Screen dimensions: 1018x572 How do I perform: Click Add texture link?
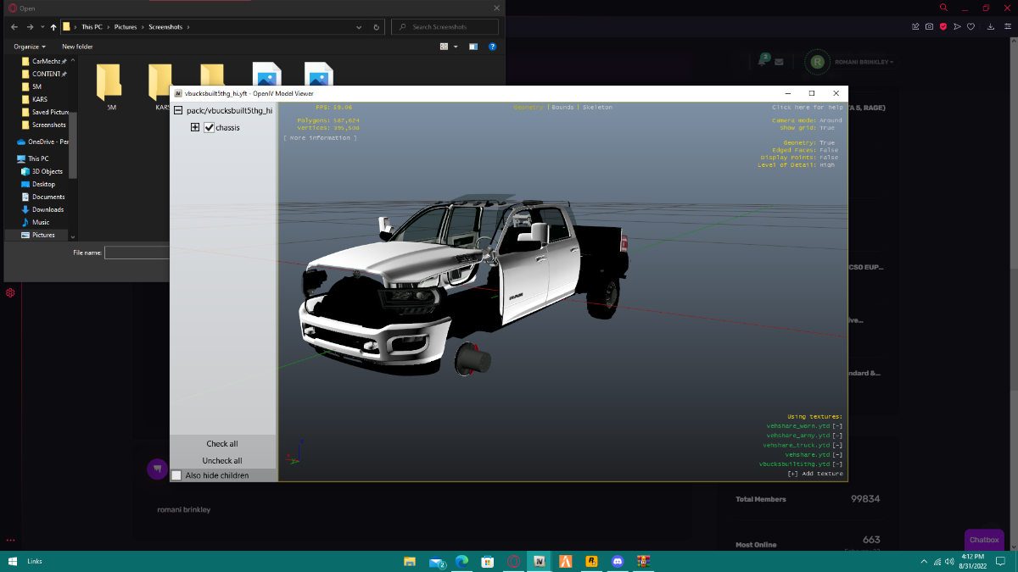point(815,474)
